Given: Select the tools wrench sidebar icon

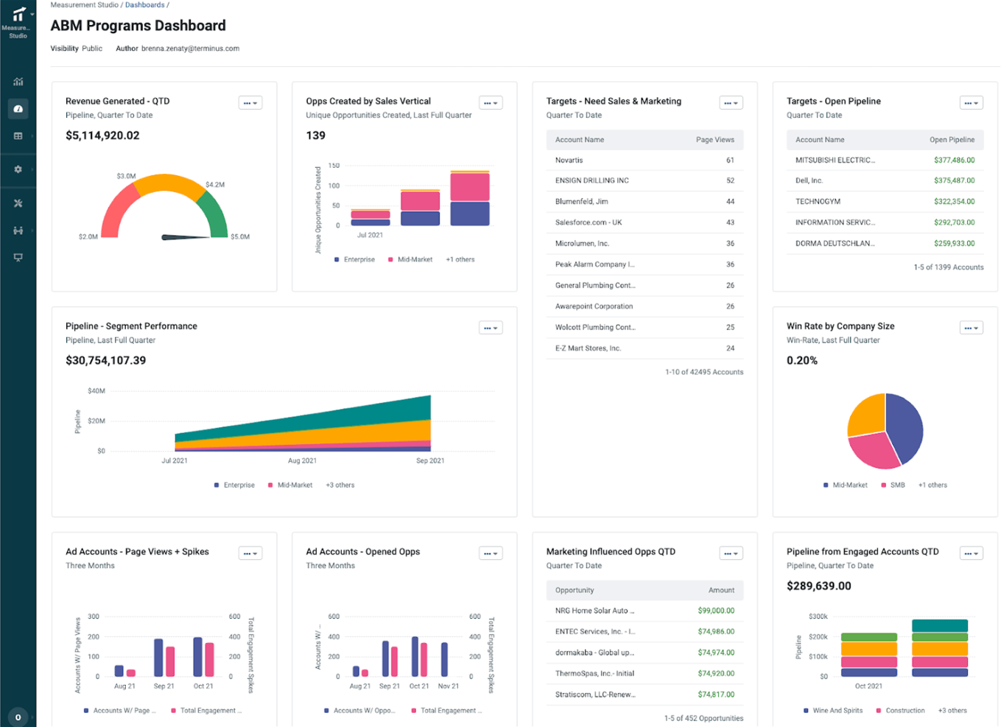Looking at the screenshot, I should point(18,203).
